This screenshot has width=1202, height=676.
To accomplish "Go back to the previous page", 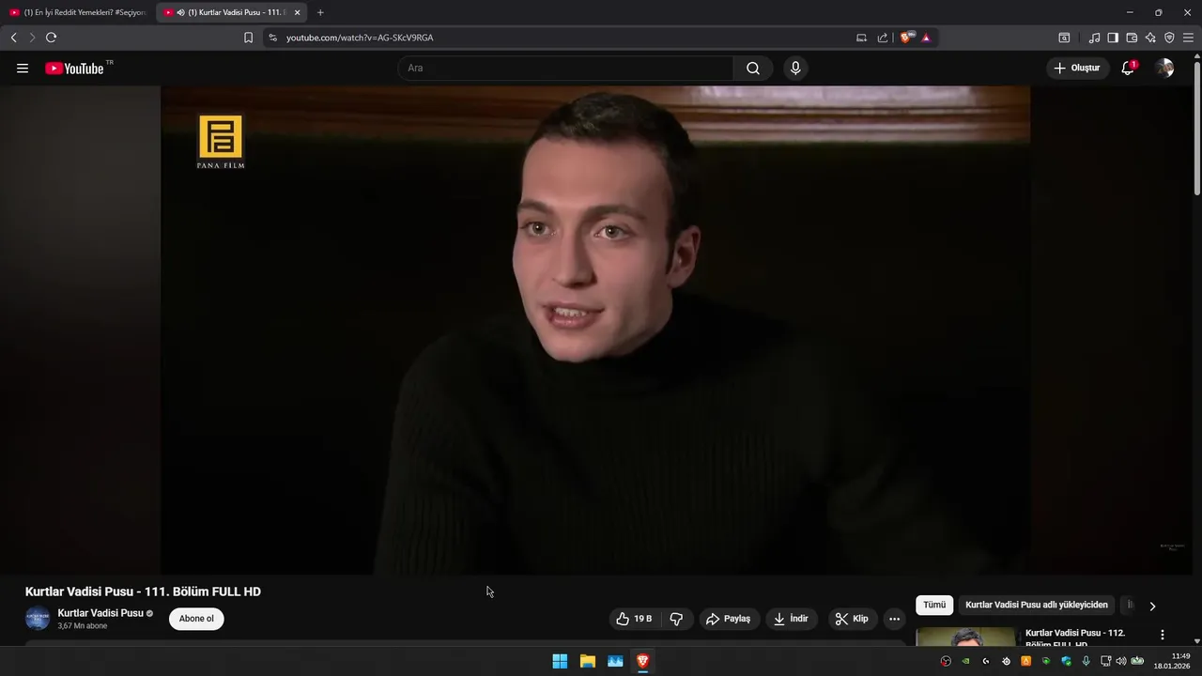I will [x=13, y=38].
